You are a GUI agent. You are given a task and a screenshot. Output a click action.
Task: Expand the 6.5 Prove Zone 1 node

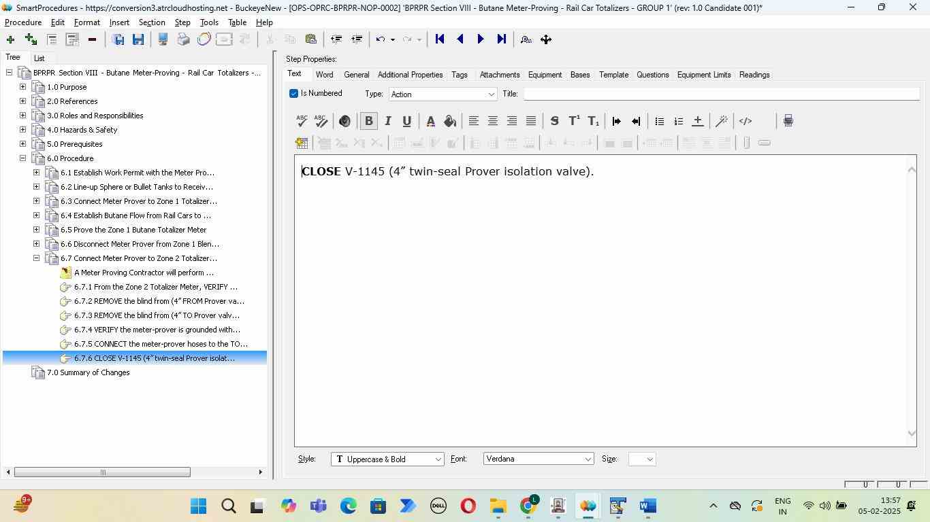click(x=37, y=230)
